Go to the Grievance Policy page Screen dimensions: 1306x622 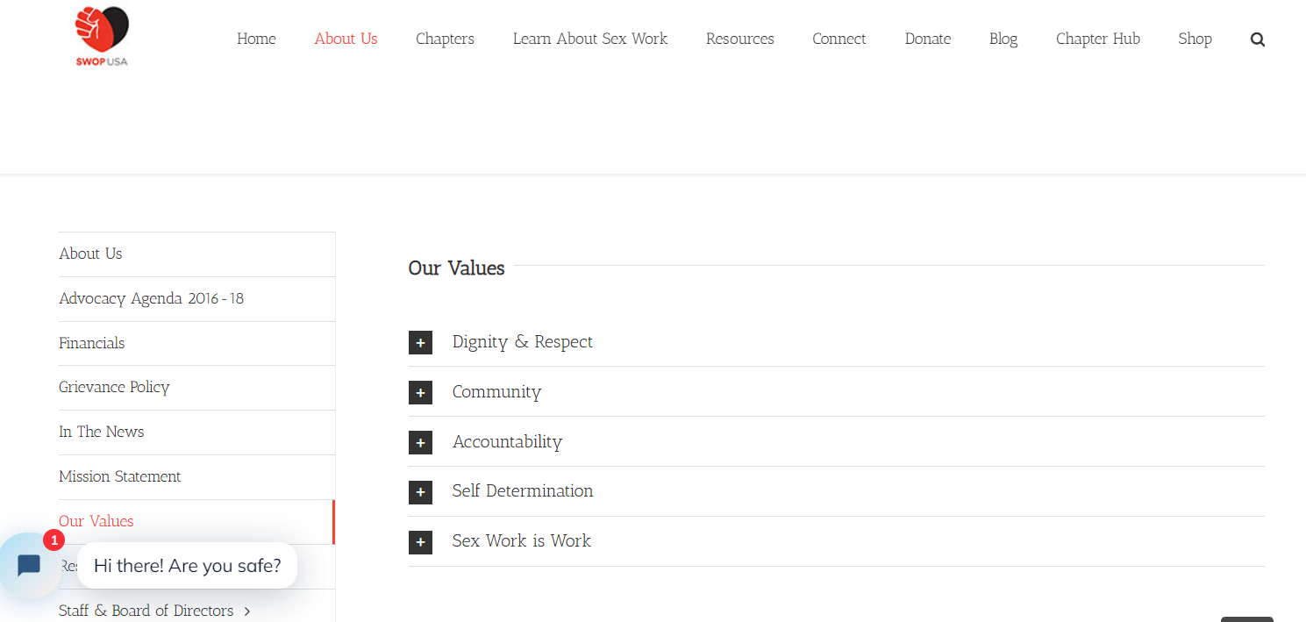[114, 387]
